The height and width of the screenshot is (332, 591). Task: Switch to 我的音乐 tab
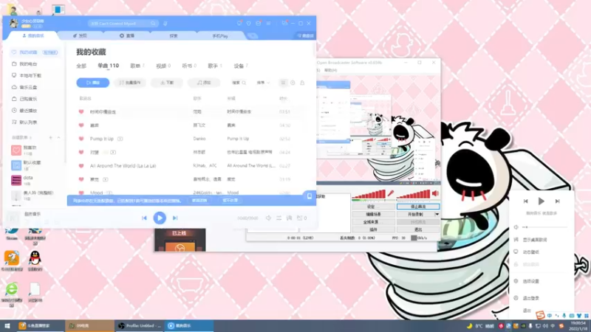tap(33, 35)
